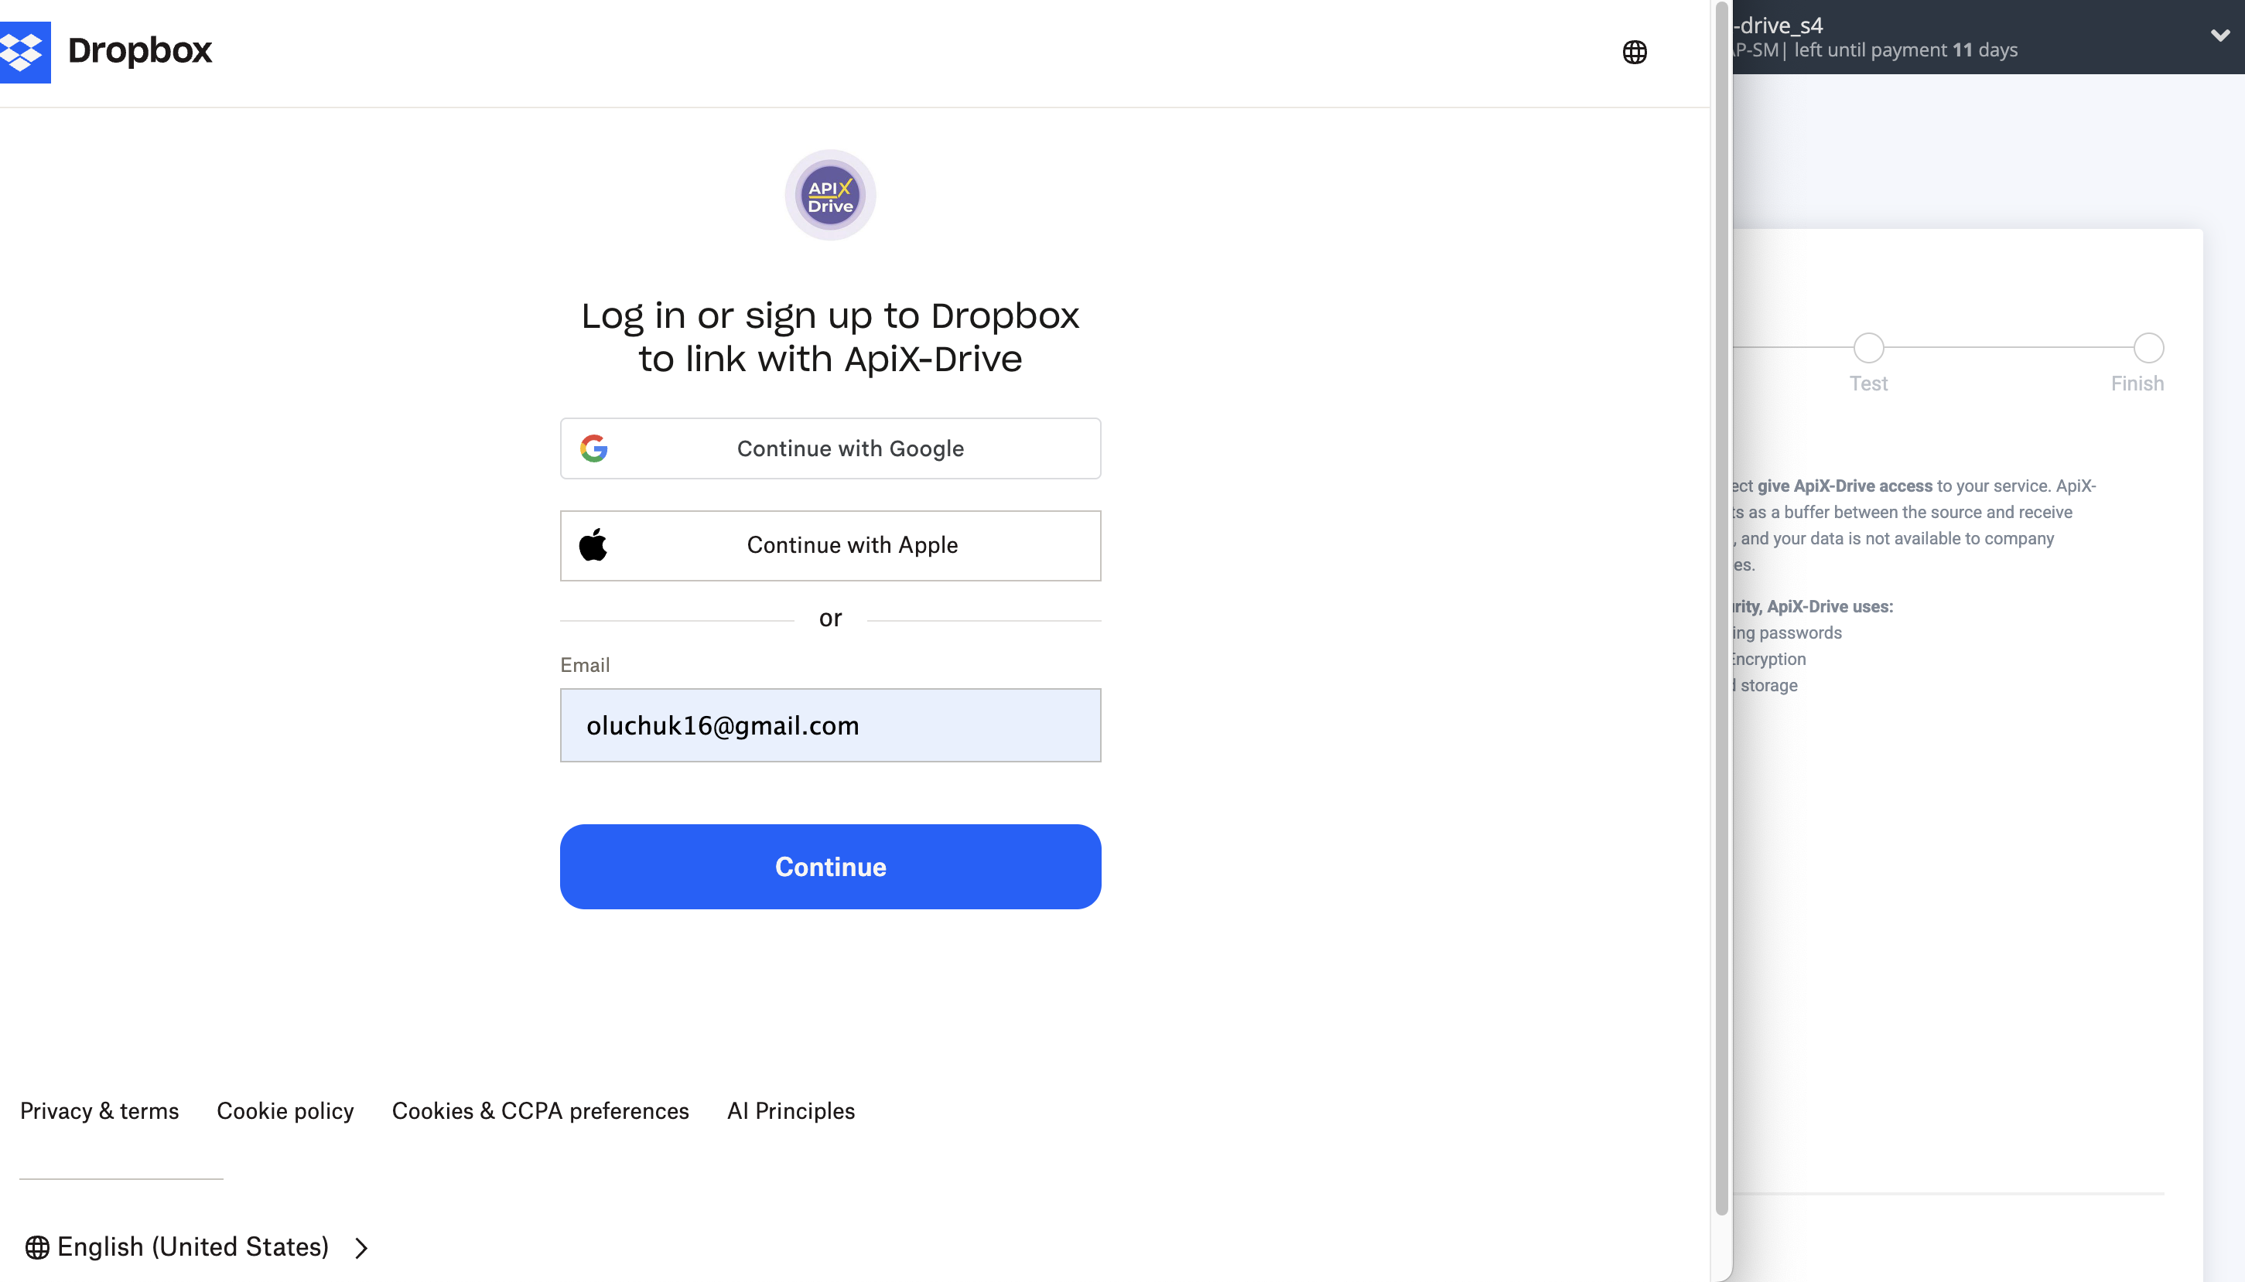2245x1282 pixels.
Task: Click Continue with Apple
Action: (829, 544)
